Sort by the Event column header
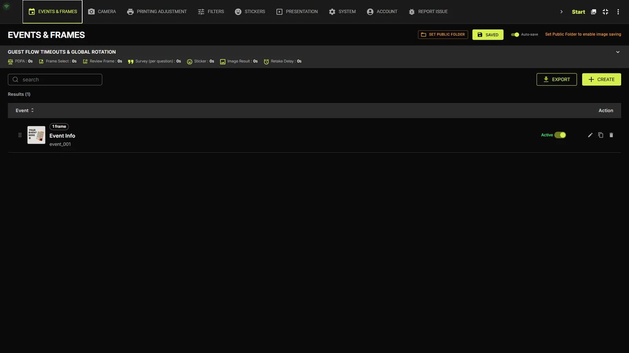The image size is (629, 353). click(25, 111)
